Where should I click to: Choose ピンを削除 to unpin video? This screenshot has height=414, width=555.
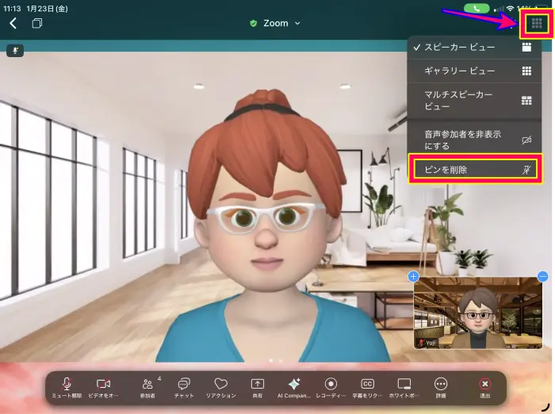point(475,169)
